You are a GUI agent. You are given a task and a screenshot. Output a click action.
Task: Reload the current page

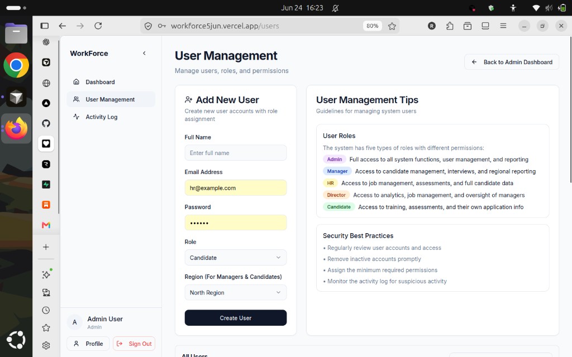pos(98,26)
